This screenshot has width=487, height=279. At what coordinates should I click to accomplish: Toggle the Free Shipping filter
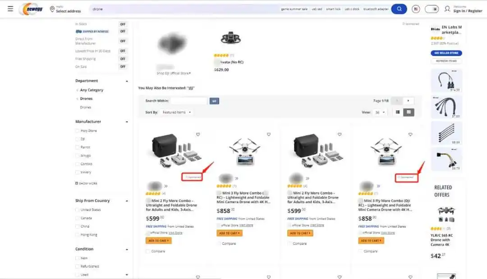123,59
